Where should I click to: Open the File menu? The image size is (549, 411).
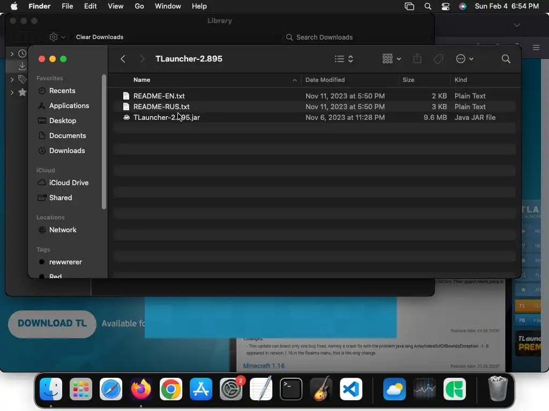click(67, 6)
